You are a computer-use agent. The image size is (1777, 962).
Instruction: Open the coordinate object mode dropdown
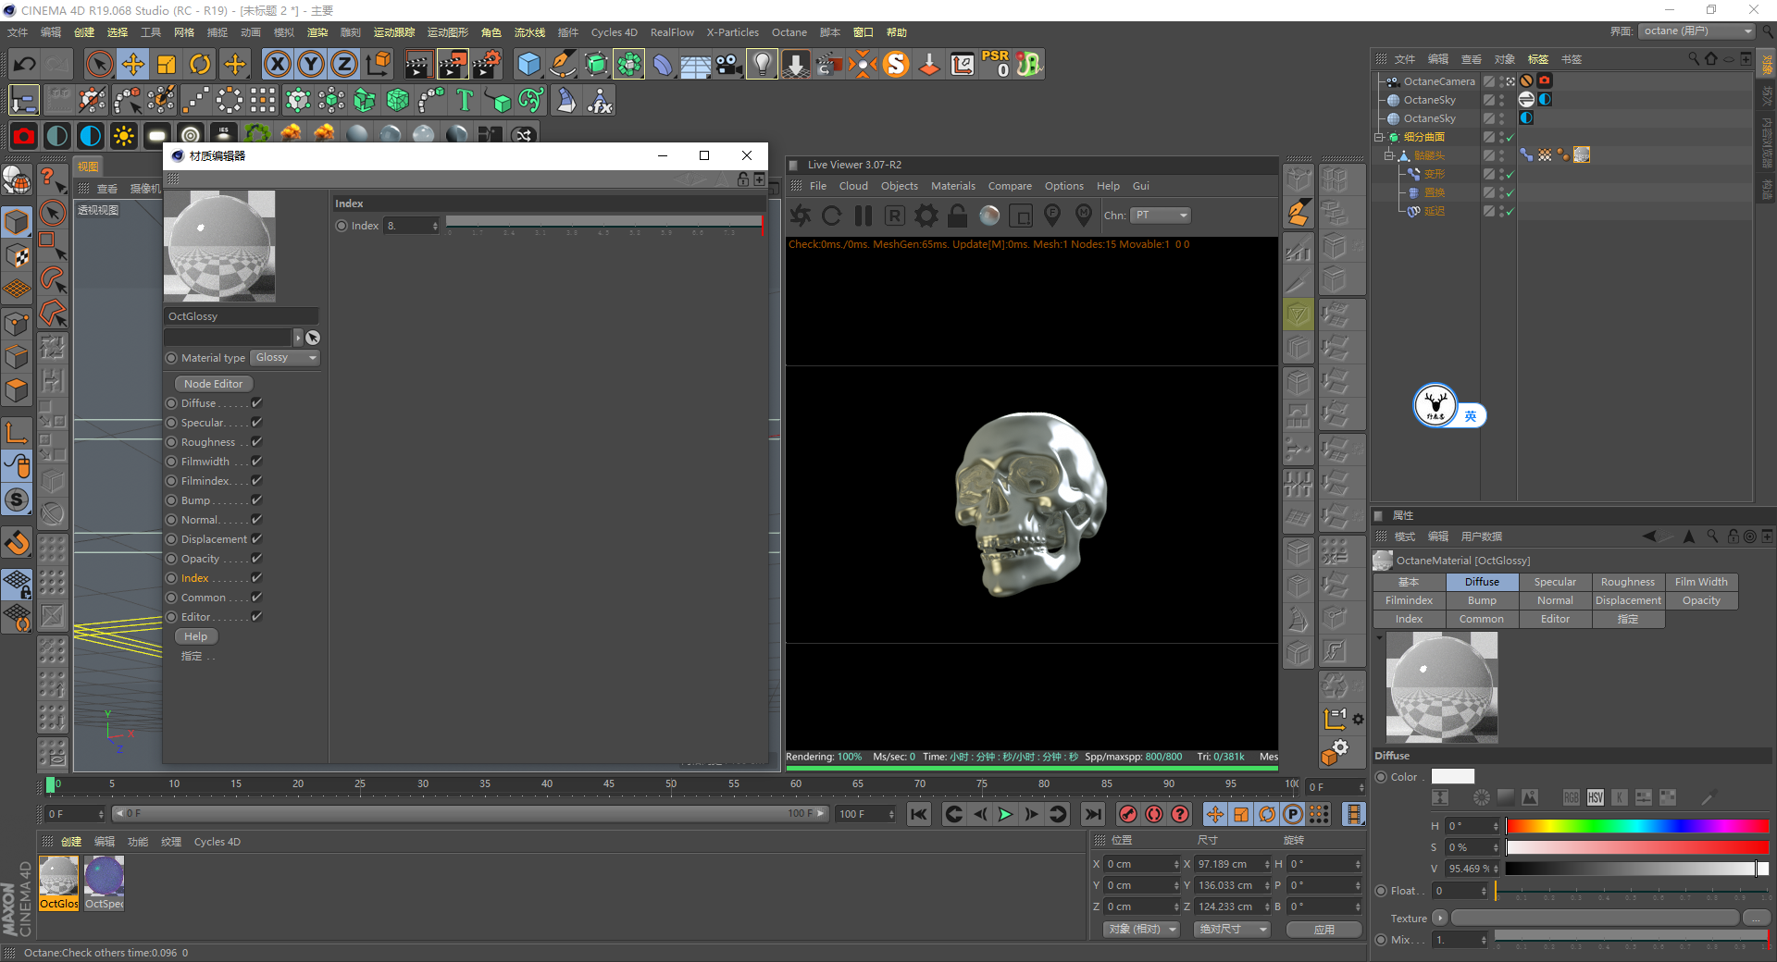pyautogui.click(x=1141, y=929)
